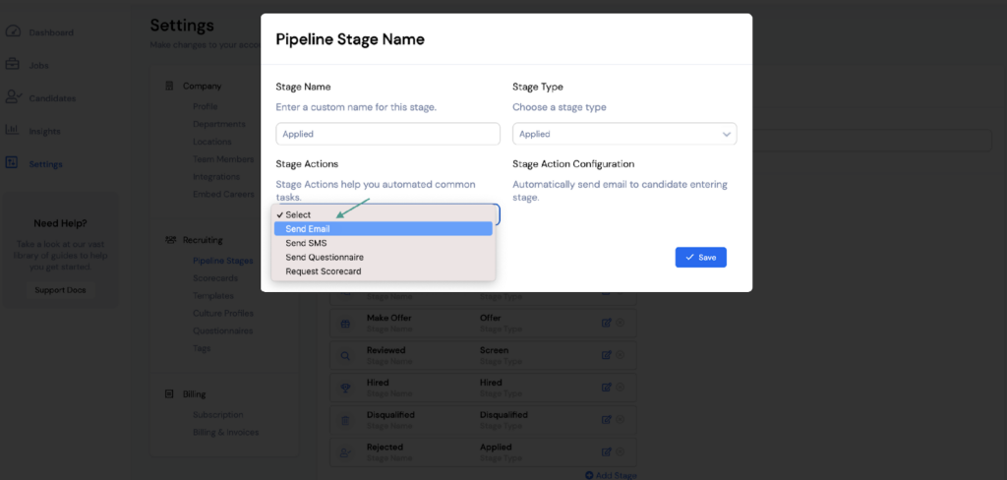Click the Settings icon in sidebar
This screenshot has width=1007, height=480.
tap(12, 163)
